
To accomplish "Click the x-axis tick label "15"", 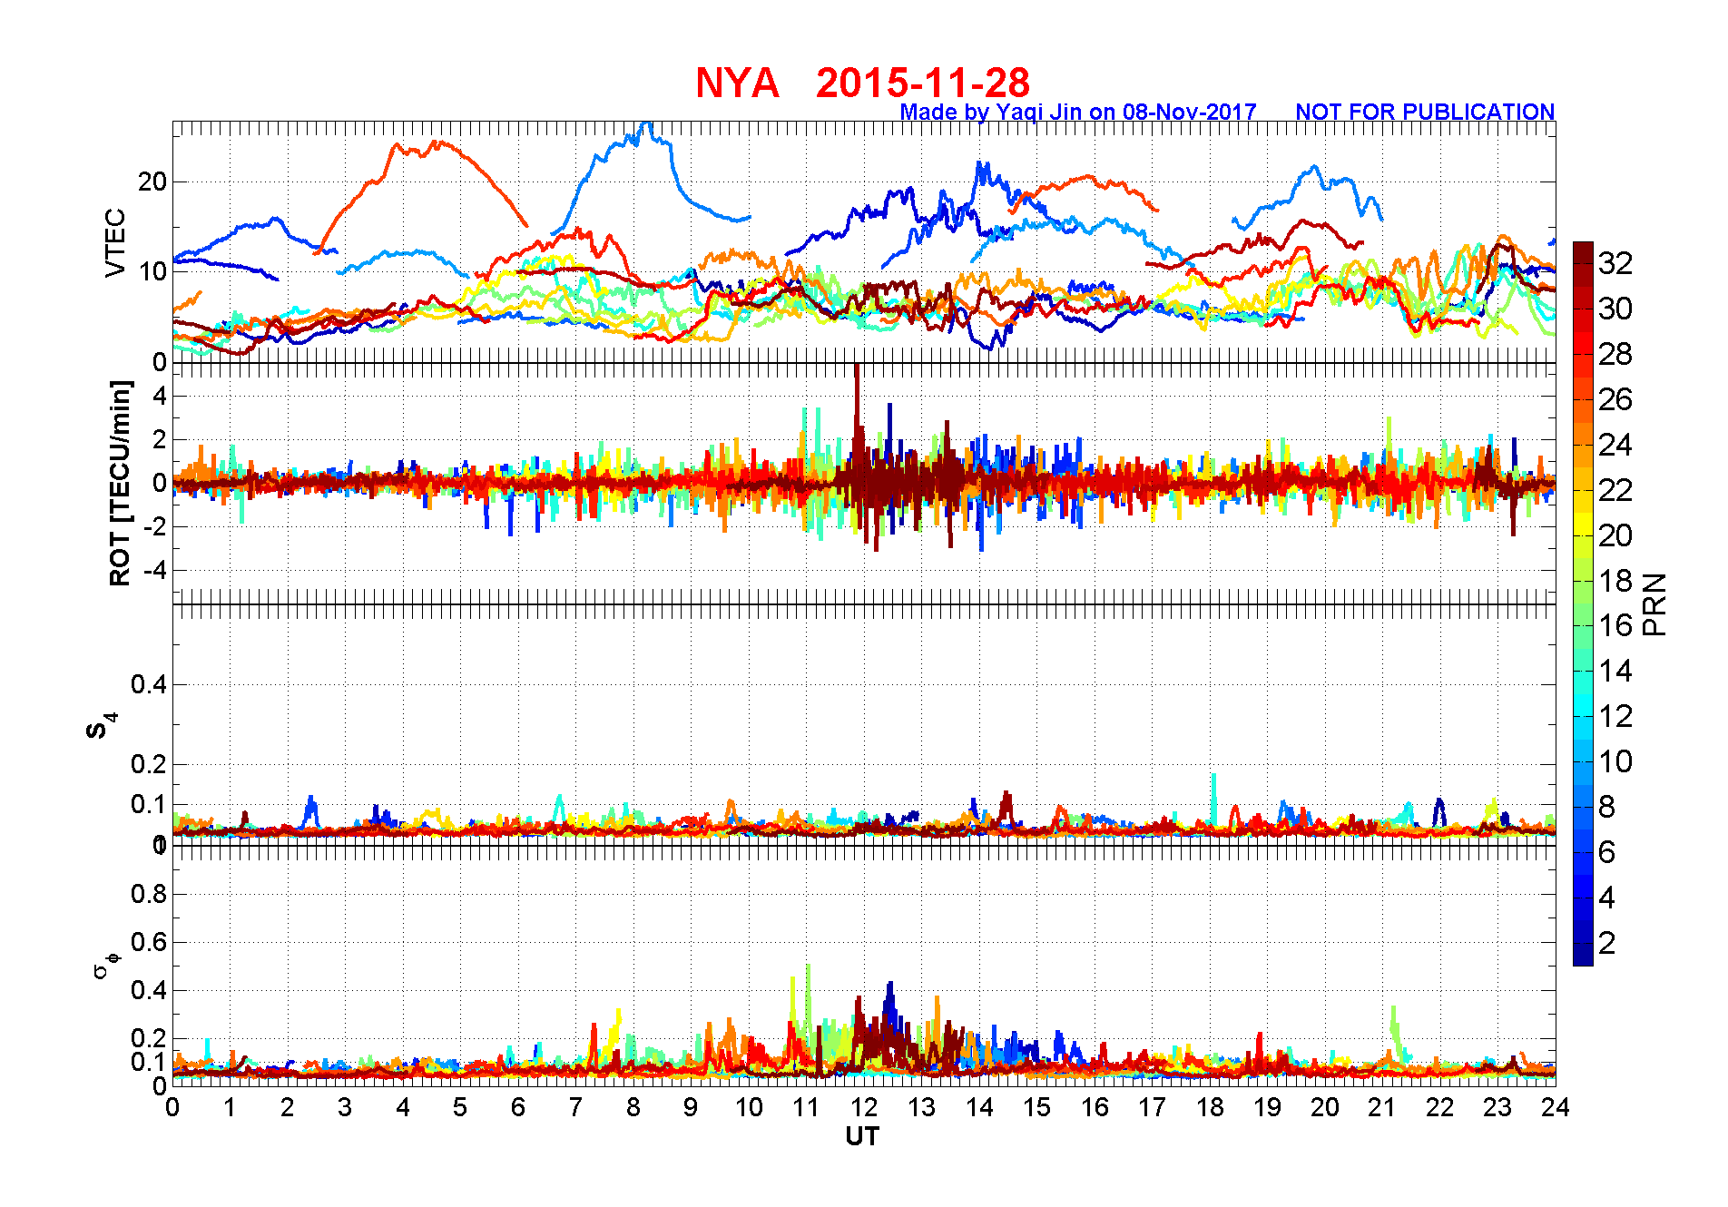I will [x=1036, y=1107].
